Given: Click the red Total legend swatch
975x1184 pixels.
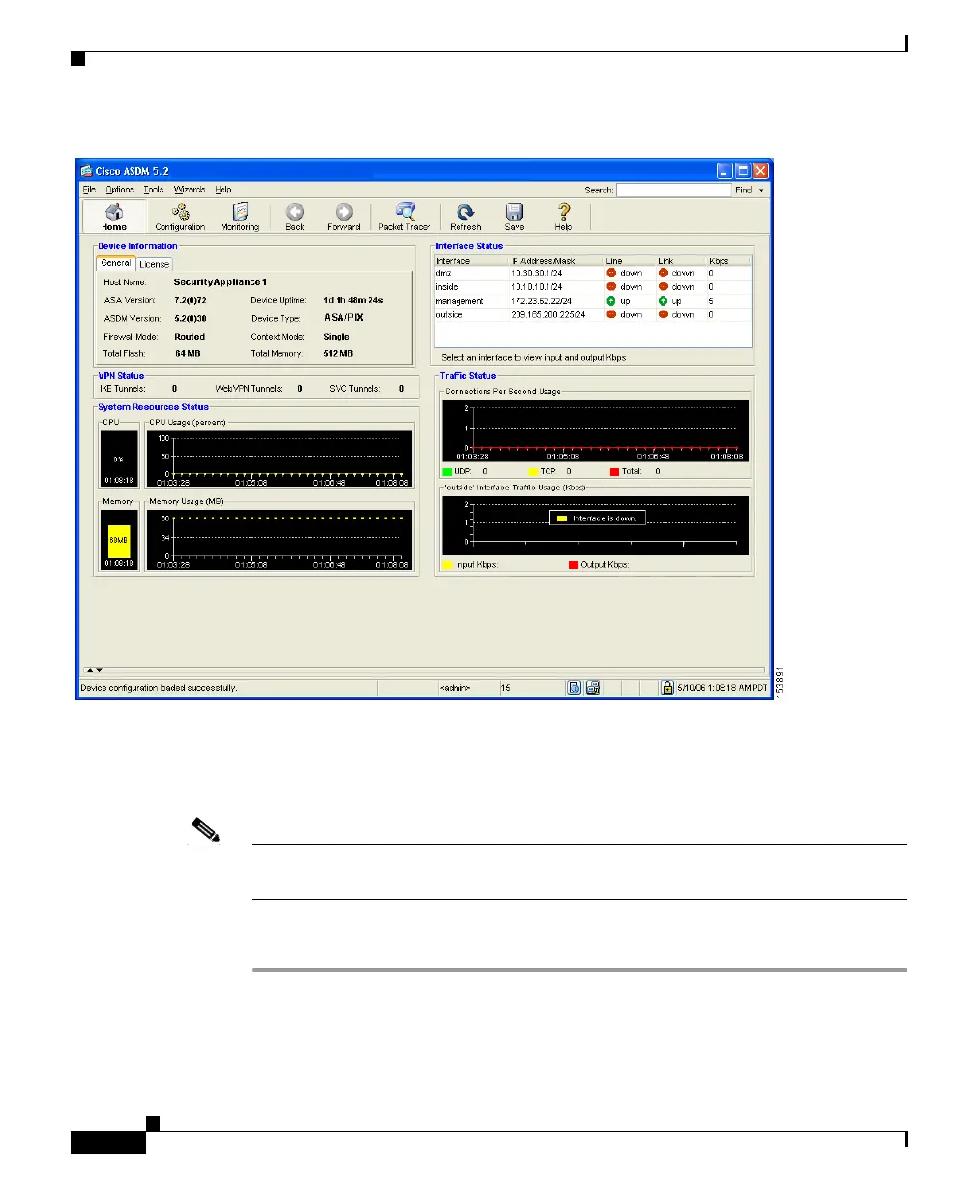Looking at the screenshot, I should coord(615,472).
